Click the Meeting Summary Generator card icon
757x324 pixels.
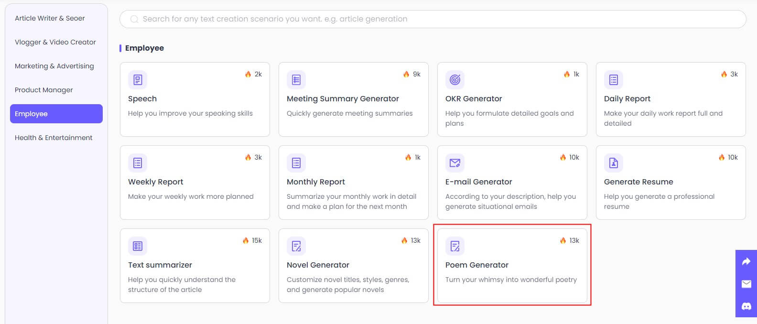coord(296,80)
